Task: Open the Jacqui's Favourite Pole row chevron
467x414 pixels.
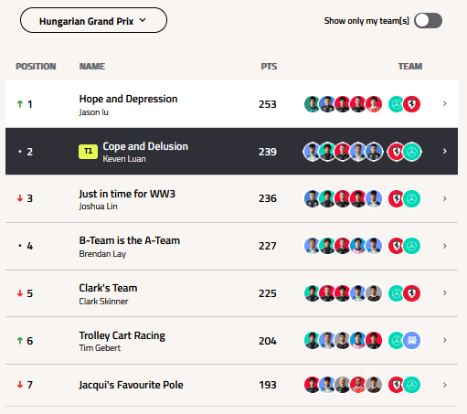Action: 445,385
